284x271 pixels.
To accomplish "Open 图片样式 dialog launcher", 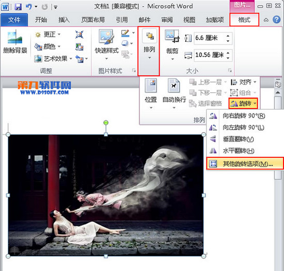I will [134, 70].
